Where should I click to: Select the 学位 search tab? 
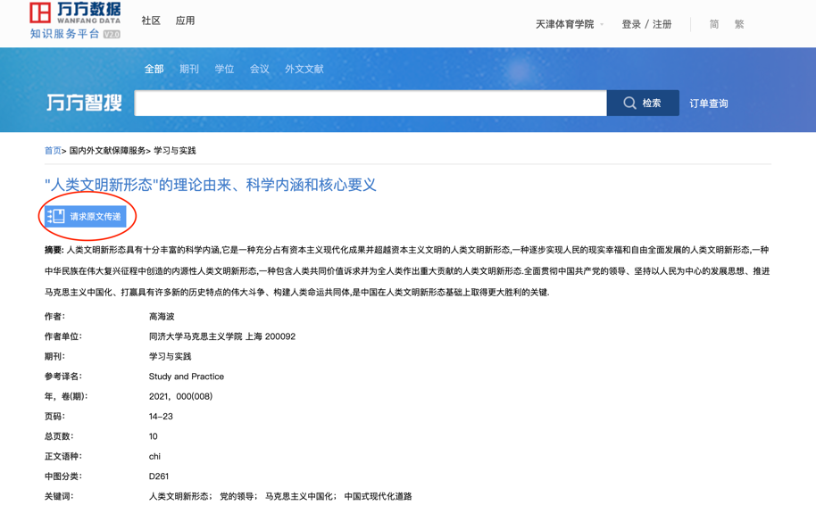click(224, 69)
